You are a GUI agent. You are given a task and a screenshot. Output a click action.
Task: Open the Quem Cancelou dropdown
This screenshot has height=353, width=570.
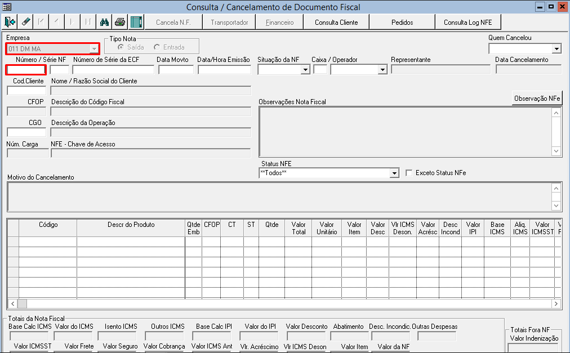point(556,49)
